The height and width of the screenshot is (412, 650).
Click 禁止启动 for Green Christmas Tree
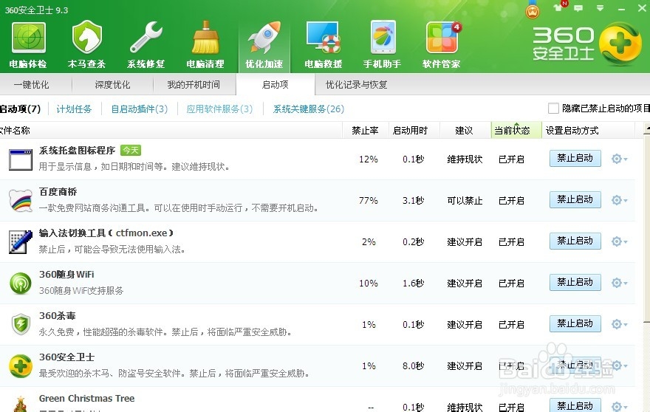pyautogui.click(x=575, y=405)
